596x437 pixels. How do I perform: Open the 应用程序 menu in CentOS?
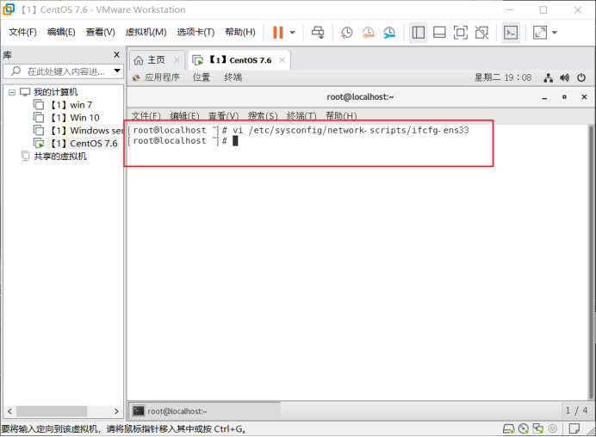coord(156,77)
